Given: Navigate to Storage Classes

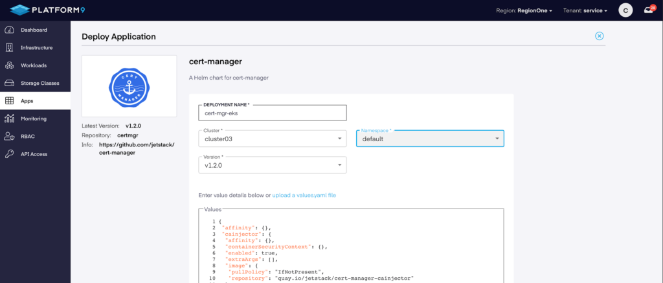Looking at the screenshot, I should pos(35,84).
